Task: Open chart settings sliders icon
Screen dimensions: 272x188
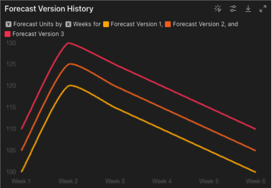Action: [233, 9]
